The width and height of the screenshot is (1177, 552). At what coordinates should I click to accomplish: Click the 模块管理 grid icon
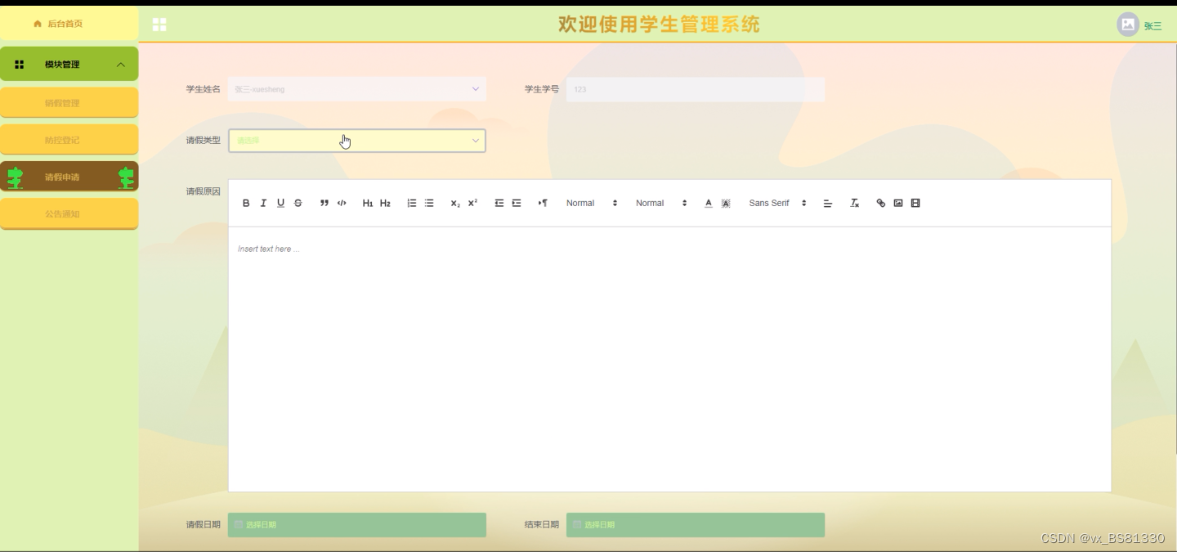click(x=20, y=65)
